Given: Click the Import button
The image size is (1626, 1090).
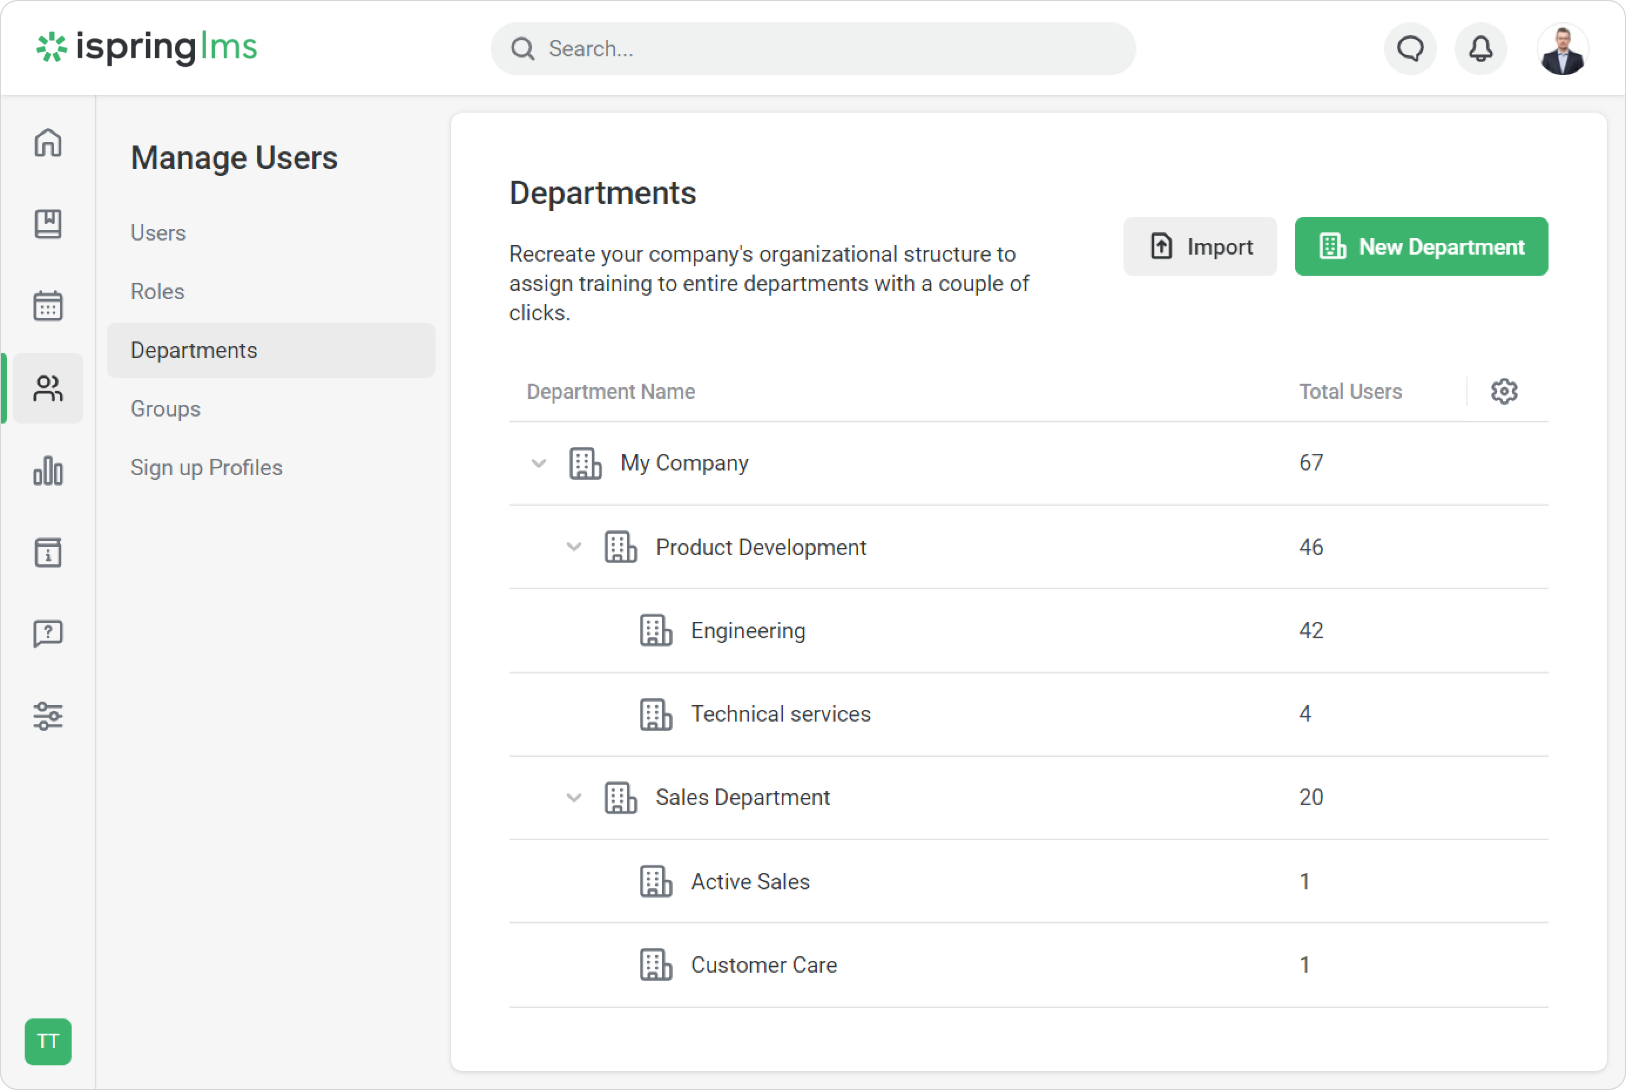Looking at the screenshot, I should click(1200, 247).
